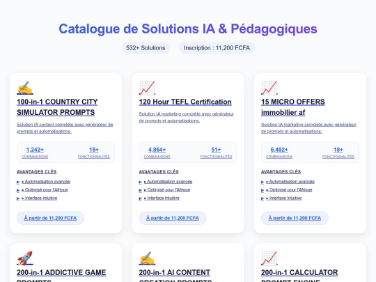Click the writing hand icon on COUNTRY CITY card
The width and height of the screenshot is (376, 282).
tap(25, 88)
